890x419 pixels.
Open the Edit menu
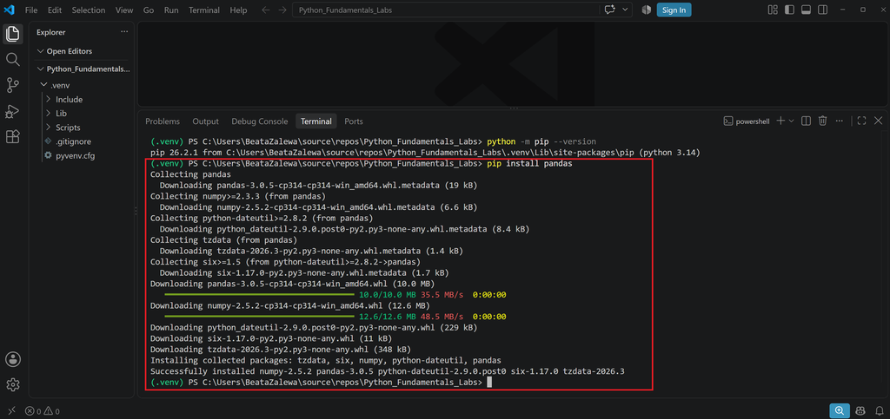(x=55, y=10)
